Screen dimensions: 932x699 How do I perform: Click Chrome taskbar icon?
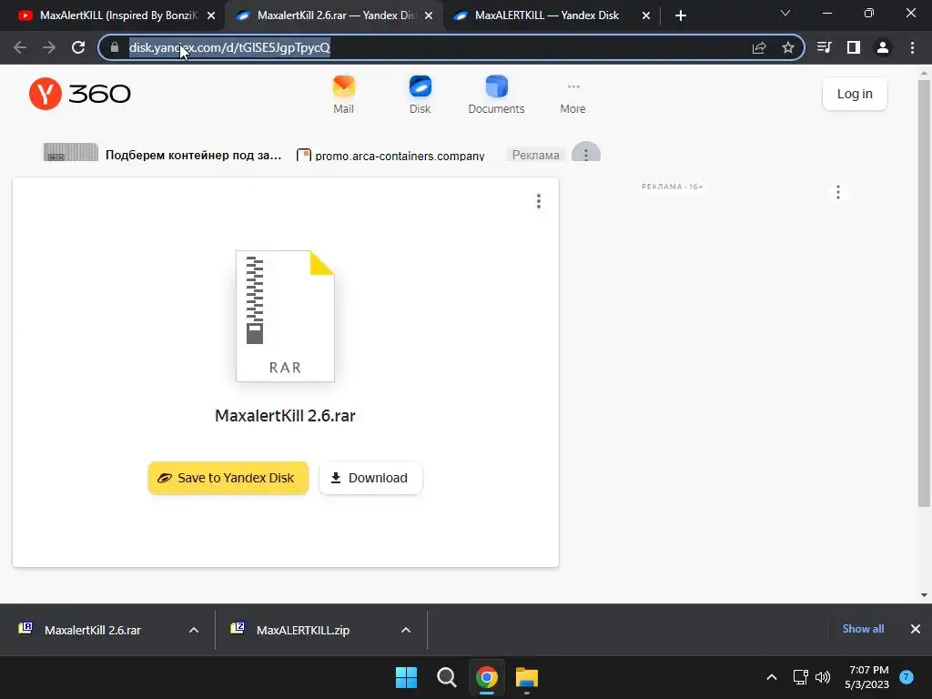(x=487, y=677)
